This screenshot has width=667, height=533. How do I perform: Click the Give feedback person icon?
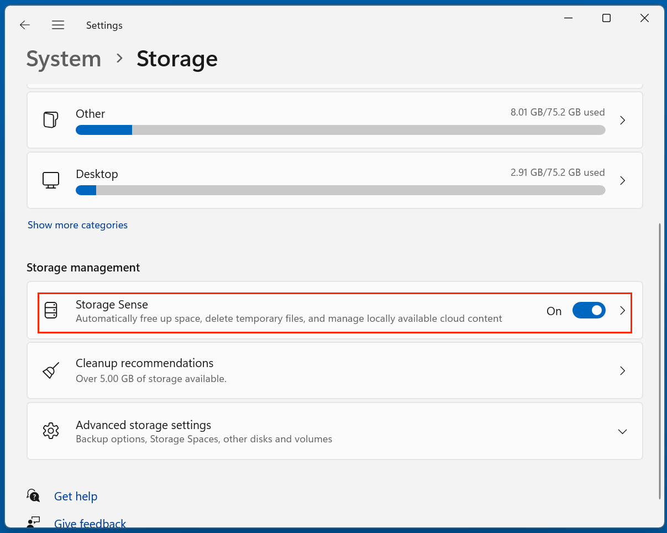pyautogui.click(x=33, y=522)
